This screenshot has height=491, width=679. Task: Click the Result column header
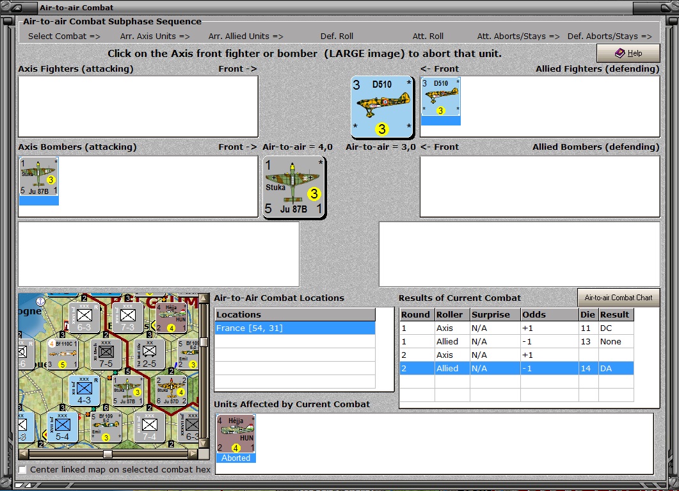pyautogui.click(x=616, y=314)
